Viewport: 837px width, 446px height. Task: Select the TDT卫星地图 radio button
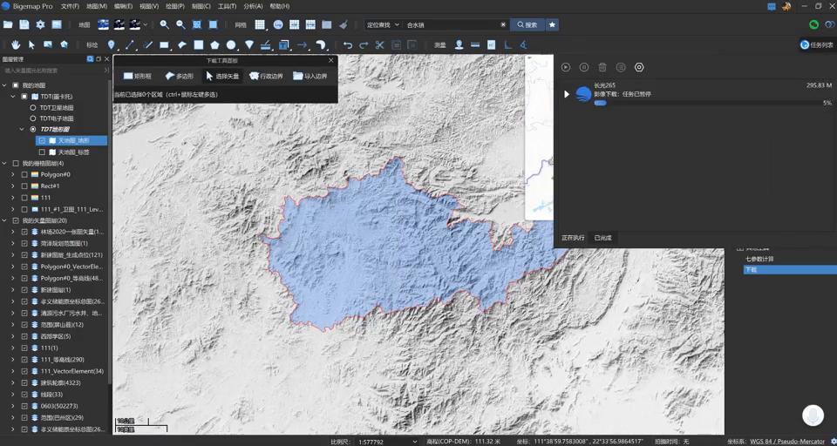point(33,107)
